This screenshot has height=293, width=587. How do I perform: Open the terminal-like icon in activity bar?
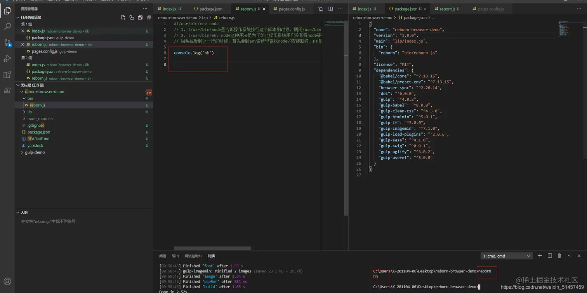tap(7, 90)
